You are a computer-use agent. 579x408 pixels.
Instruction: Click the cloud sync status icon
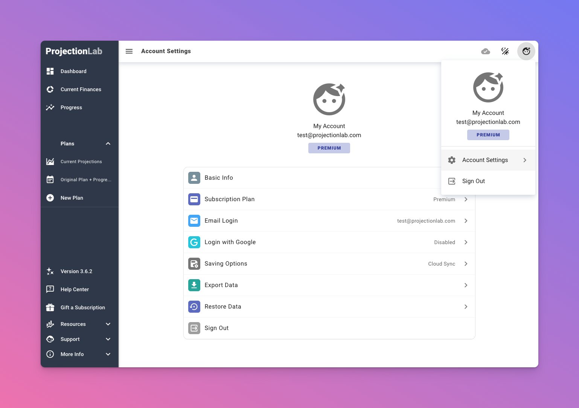coord(486,51)
